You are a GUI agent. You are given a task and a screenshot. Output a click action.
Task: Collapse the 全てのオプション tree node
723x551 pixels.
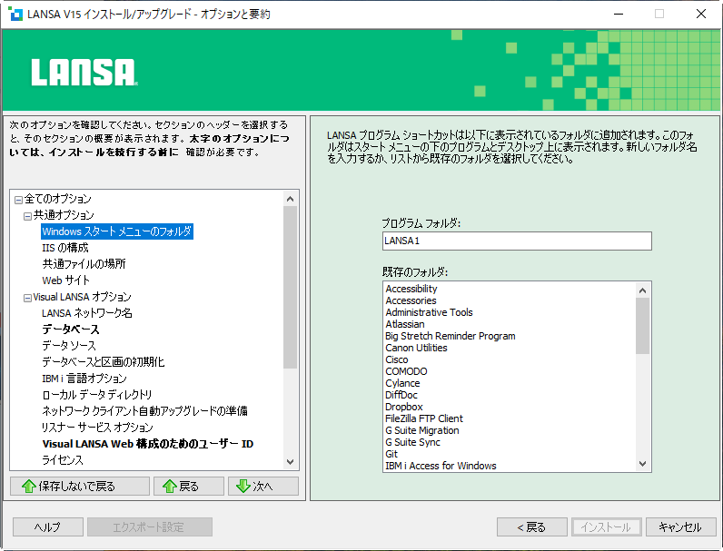pos(18,200)
